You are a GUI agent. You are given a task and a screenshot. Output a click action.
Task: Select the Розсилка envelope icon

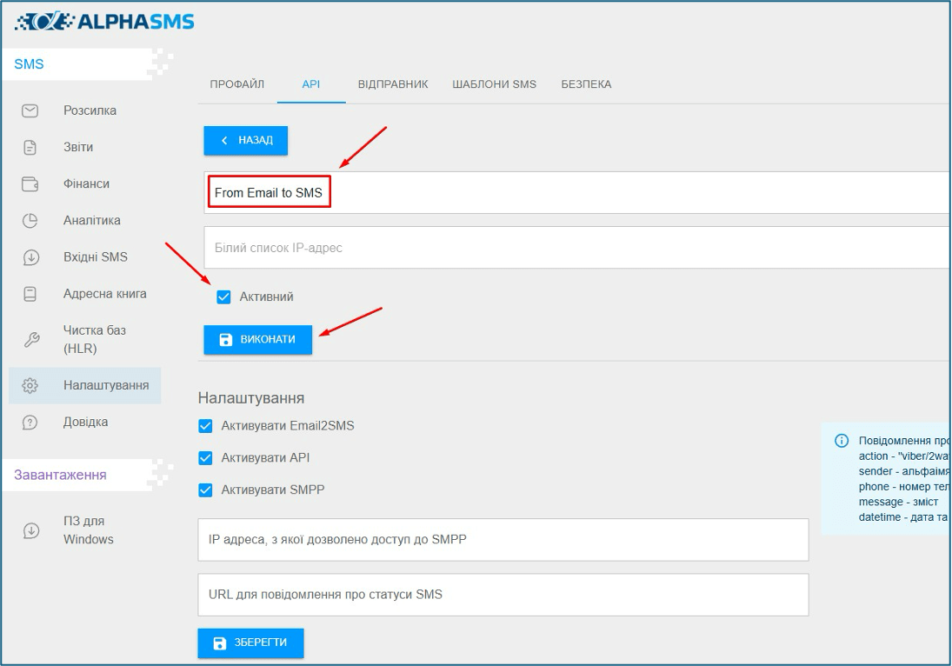tap(30, 110)
